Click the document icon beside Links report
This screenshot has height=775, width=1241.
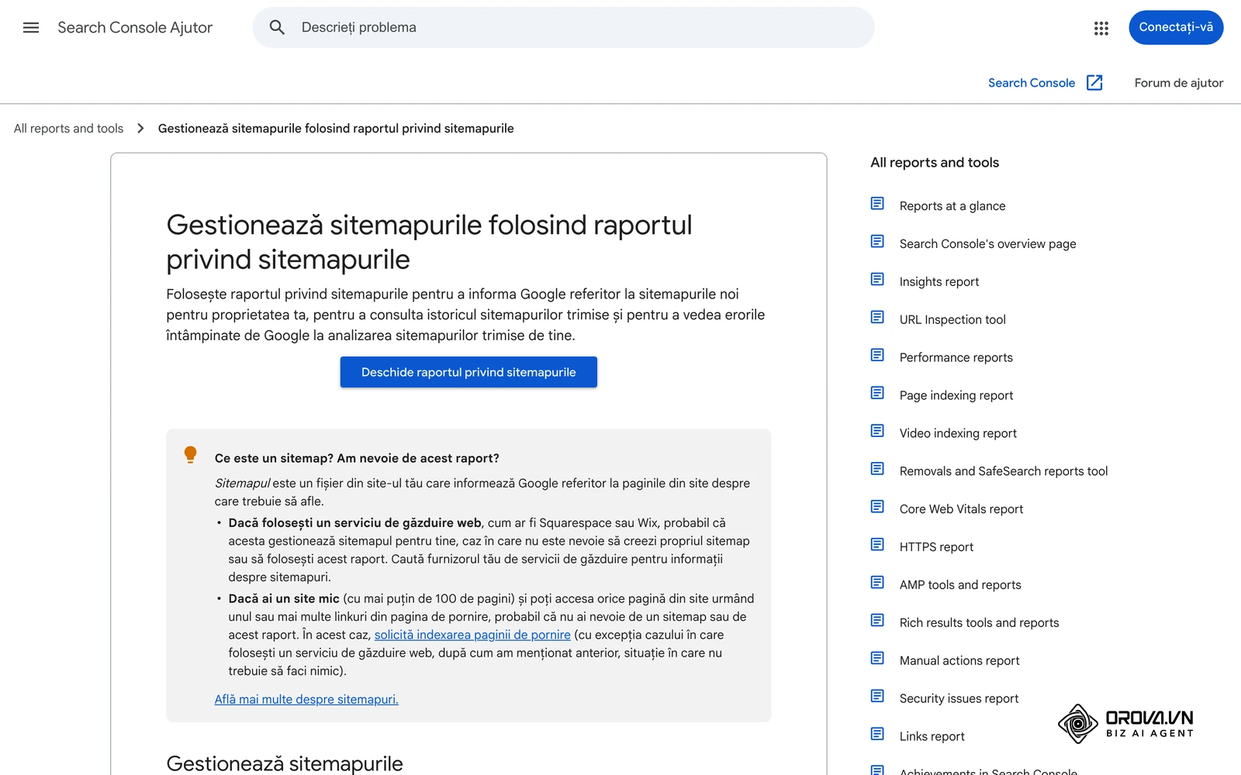[877, 735]
